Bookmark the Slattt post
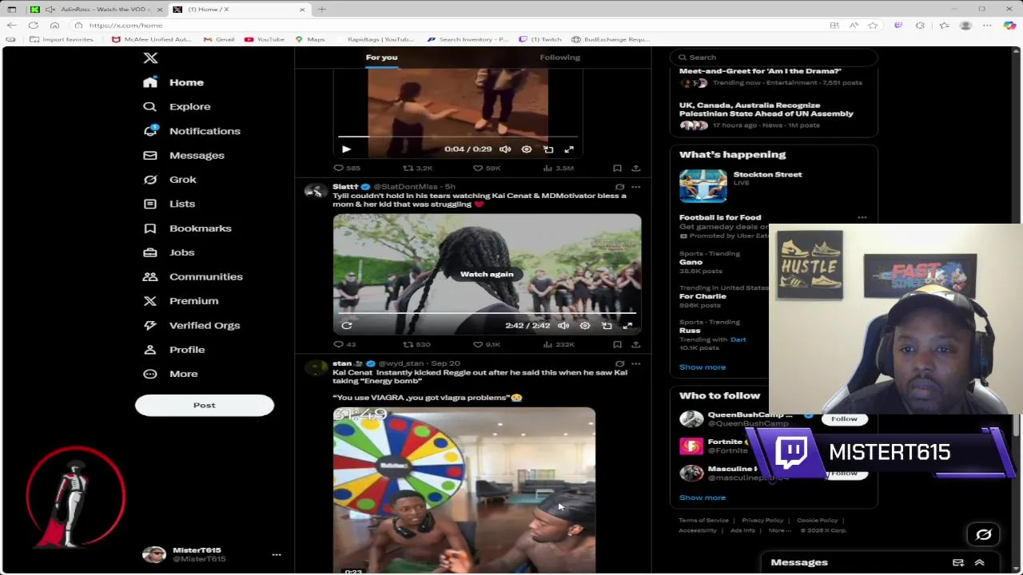Viewport: 1023px width, 575px height. coord(617,344)
